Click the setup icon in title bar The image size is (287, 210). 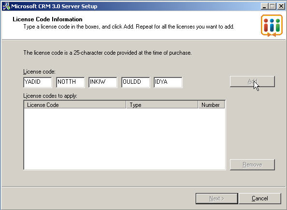pos(6,6)
